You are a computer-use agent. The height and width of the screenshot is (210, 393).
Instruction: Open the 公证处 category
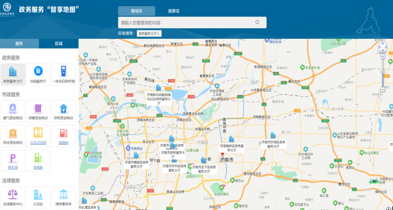(38, 197)
